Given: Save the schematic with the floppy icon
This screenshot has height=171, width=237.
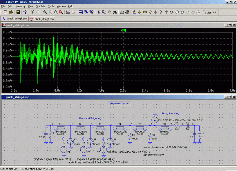Looking at the screenshot, I should [x=18, y=12].
